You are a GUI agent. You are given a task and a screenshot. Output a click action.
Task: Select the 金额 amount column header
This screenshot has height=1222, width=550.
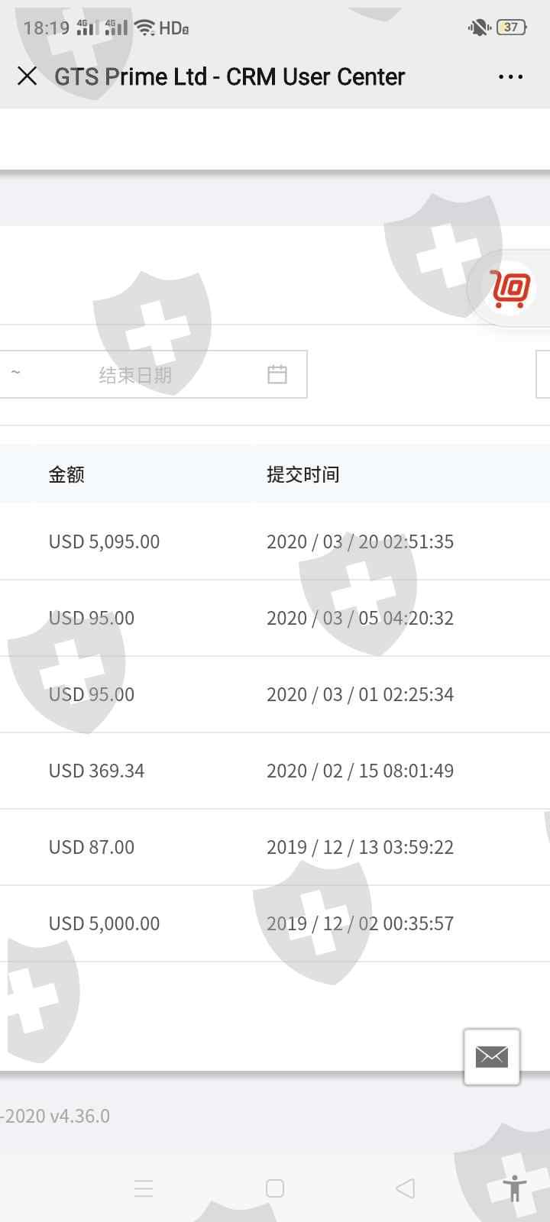66,474
